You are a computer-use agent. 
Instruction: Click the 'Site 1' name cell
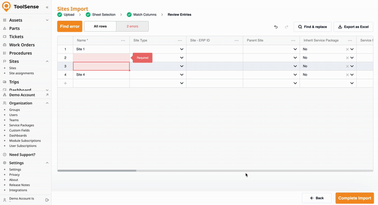[101, 49]
